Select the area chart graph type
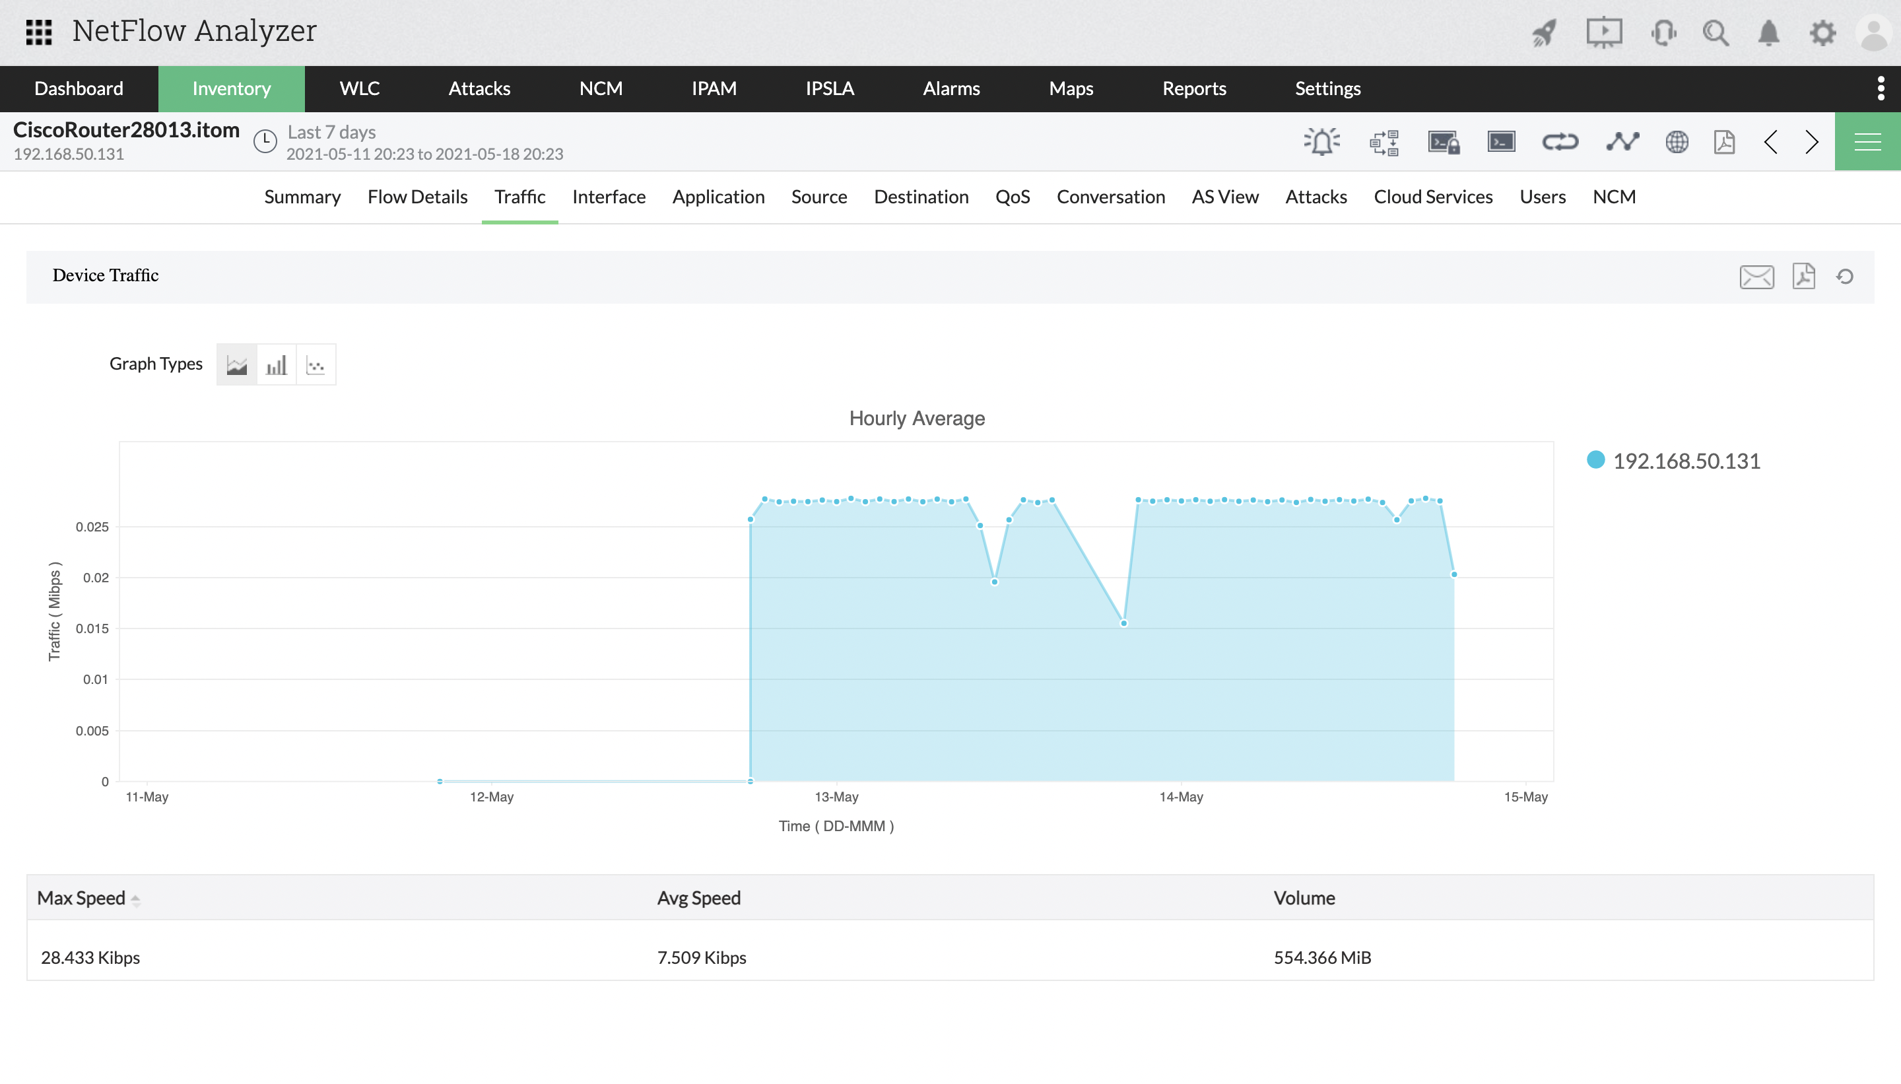The width and height of the screenshot is (1901, 1084). click(237, 365)
